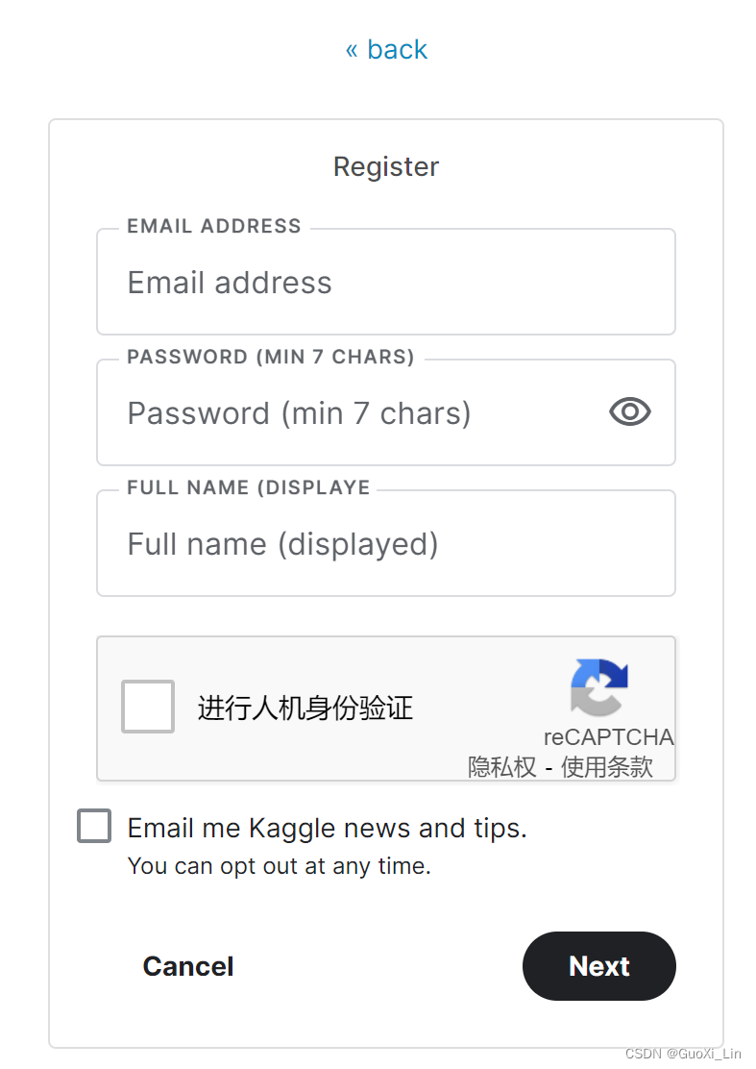Viewport: 756px width, 1069px height.
Task: Click the reCAPTCHA logo icon
Action: (599, 687)
